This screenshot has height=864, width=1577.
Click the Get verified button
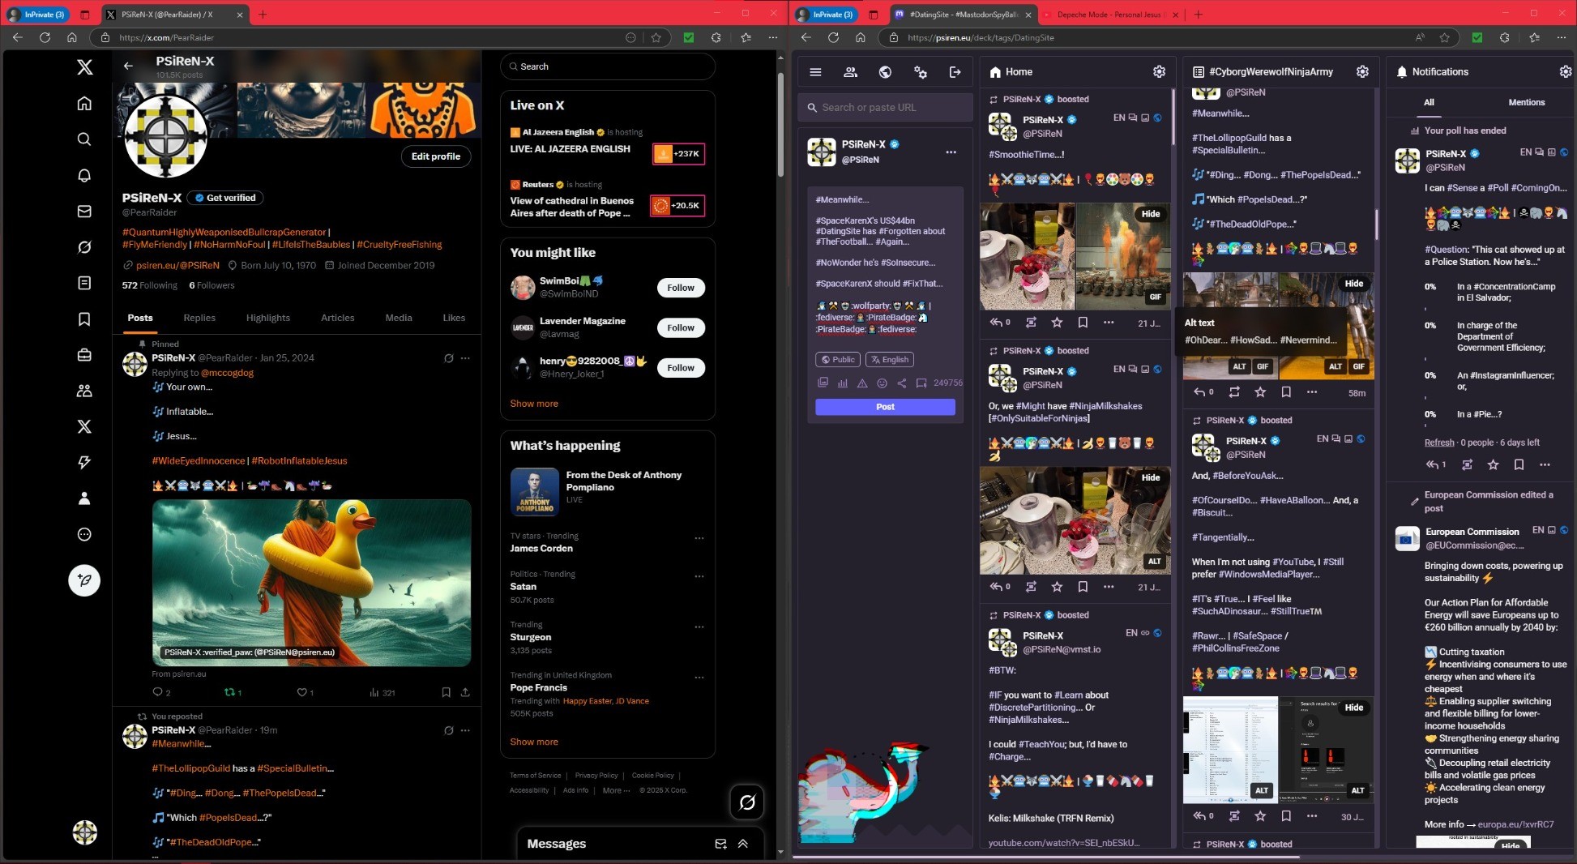pos(225,198)
